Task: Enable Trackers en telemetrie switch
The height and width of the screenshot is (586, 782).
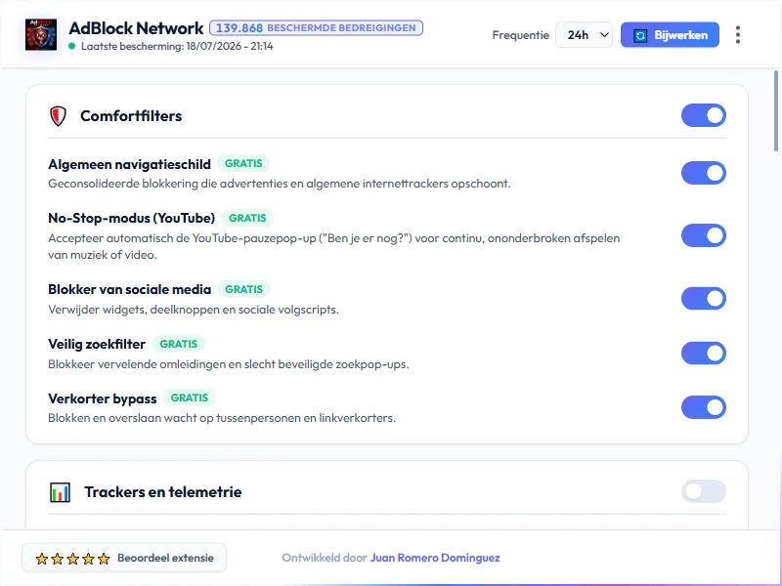Action: tap(703, 492)
